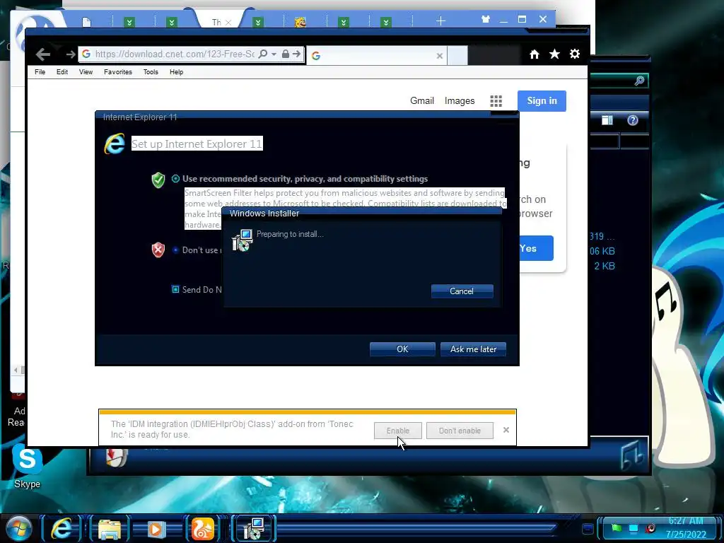Click the blue Yes button on Google page
This screenshot has width=724, height=543.
pyautogui.click(x=536, y=248)
